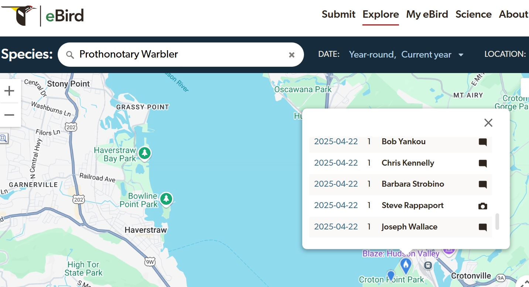The width and height of the screenshot is (529, 287).
Task: Open the My eBird menu
Action: [427, 14]
